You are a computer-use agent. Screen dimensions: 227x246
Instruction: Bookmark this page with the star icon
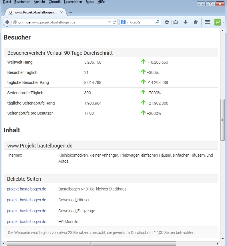click(x=167, y=22)
